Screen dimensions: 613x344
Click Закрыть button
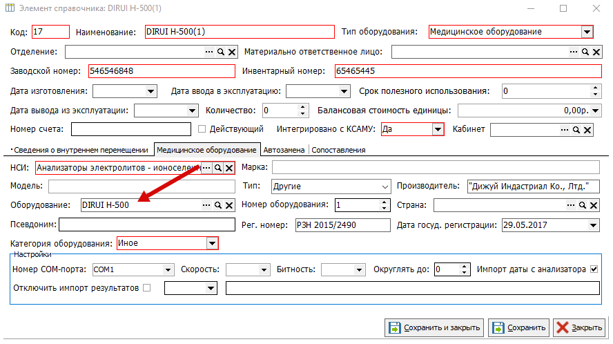[579, 327]
